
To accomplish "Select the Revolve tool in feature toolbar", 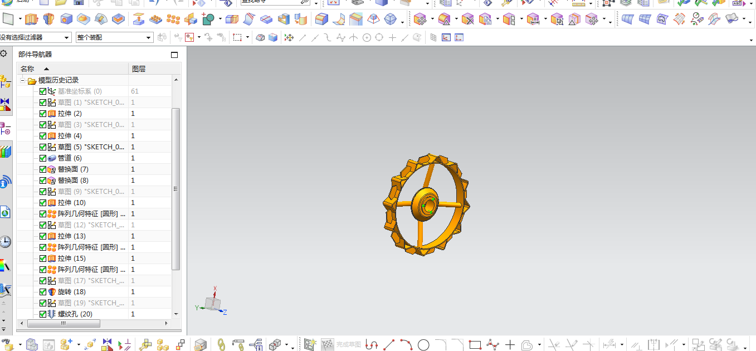I will pyautogui.click(x=49, y=20).
